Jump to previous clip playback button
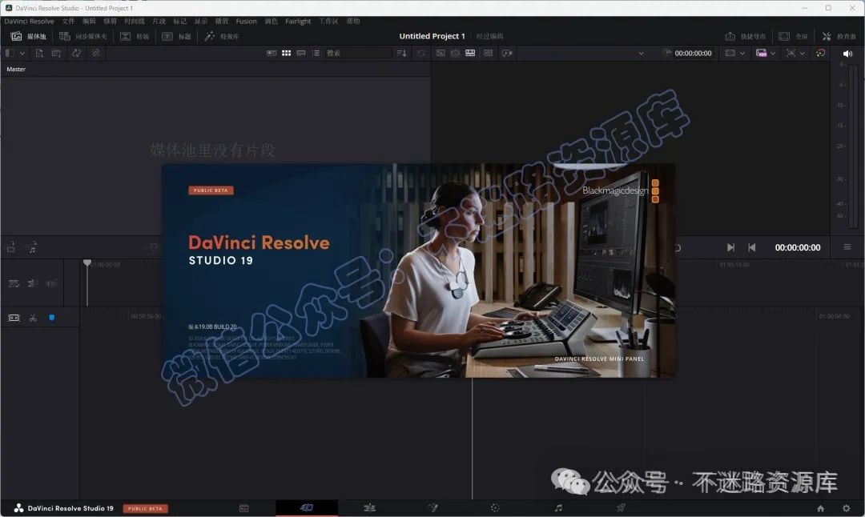Screen dimensions: 865x517 click(x=751, y=247)
